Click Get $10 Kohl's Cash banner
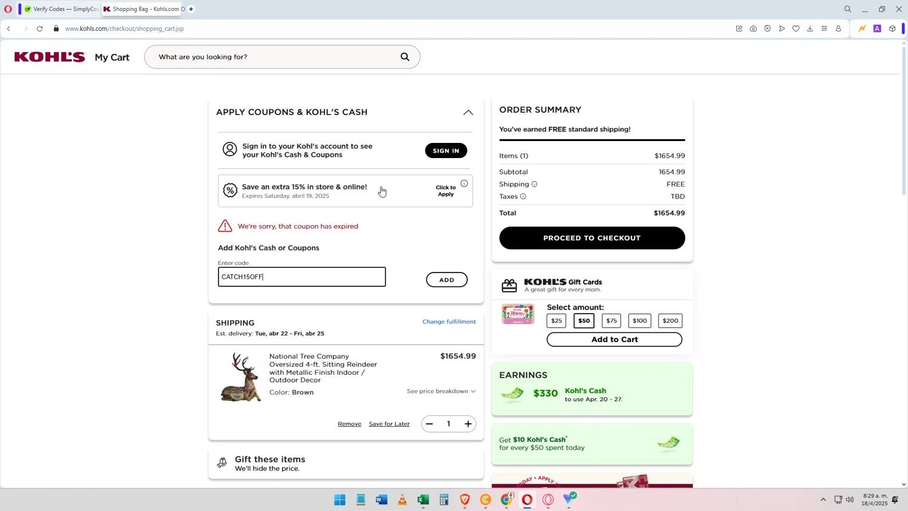 (592, 444)
